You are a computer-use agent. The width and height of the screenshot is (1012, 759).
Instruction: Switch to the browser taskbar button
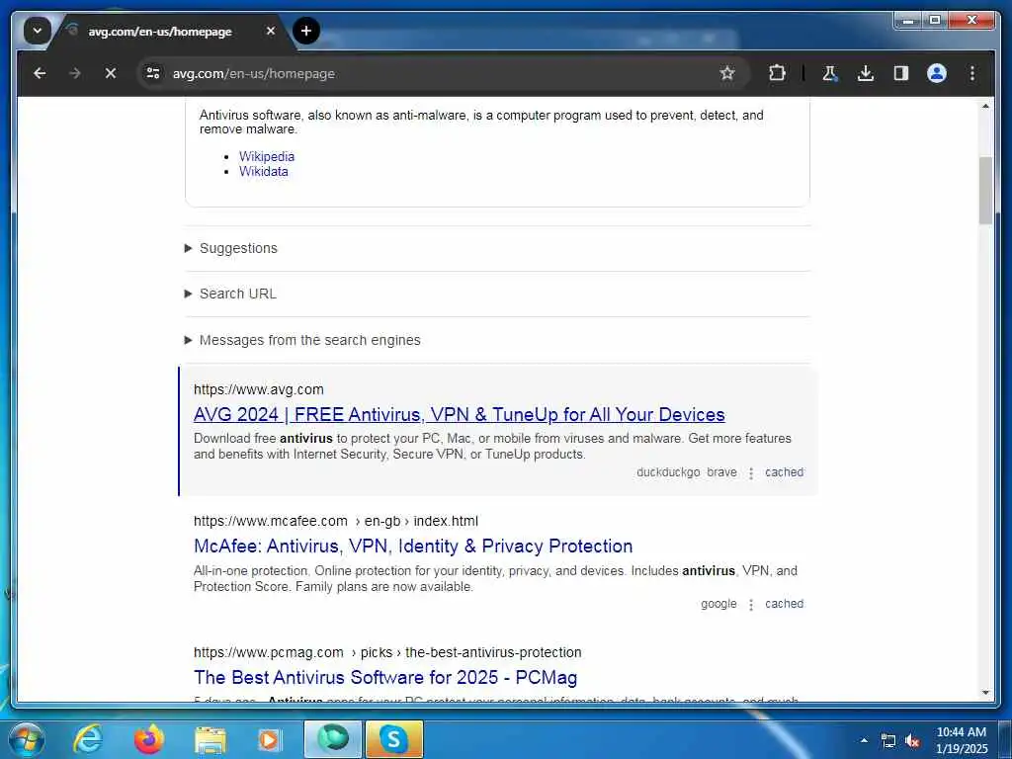pyautogui.click(x=332, y=739)
